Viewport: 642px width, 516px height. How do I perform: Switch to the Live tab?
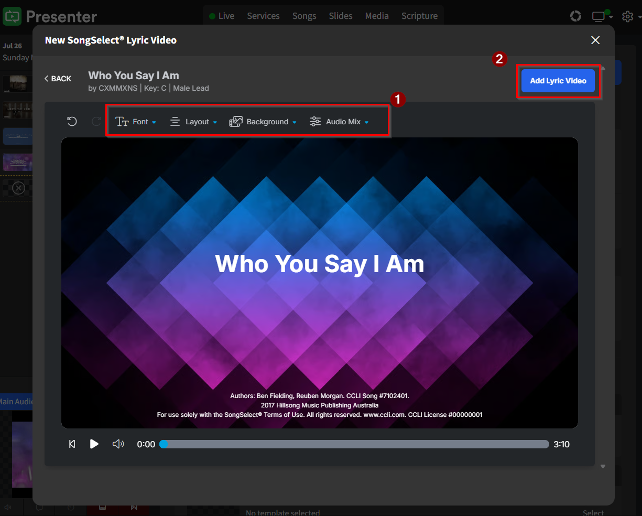coord(222,16)
